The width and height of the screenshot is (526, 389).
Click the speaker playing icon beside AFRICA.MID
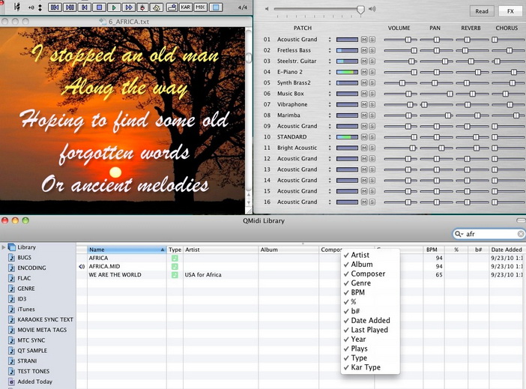tap(82, 267)
